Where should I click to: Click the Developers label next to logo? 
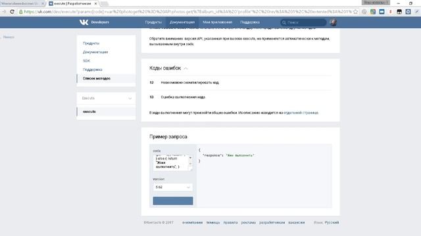coord(100,22)
